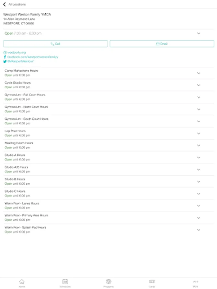Click the All Locations header label

coord(17,4)
